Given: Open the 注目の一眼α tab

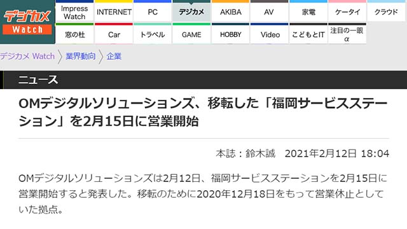Looking at the screenshot, I should (347, 34).
